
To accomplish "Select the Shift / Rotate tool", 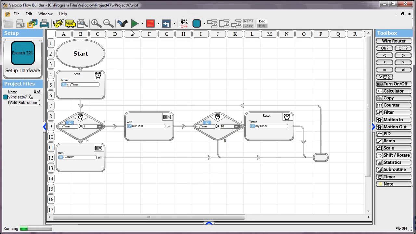I will click(394, 155).
